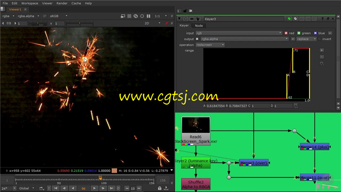Toggle the green channel checkbox
The width and height of the screenshot is (341, 192).
click(299, 33)
